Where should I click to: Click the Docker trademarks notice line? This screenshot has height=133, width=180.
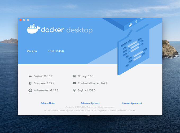(90, 110)
